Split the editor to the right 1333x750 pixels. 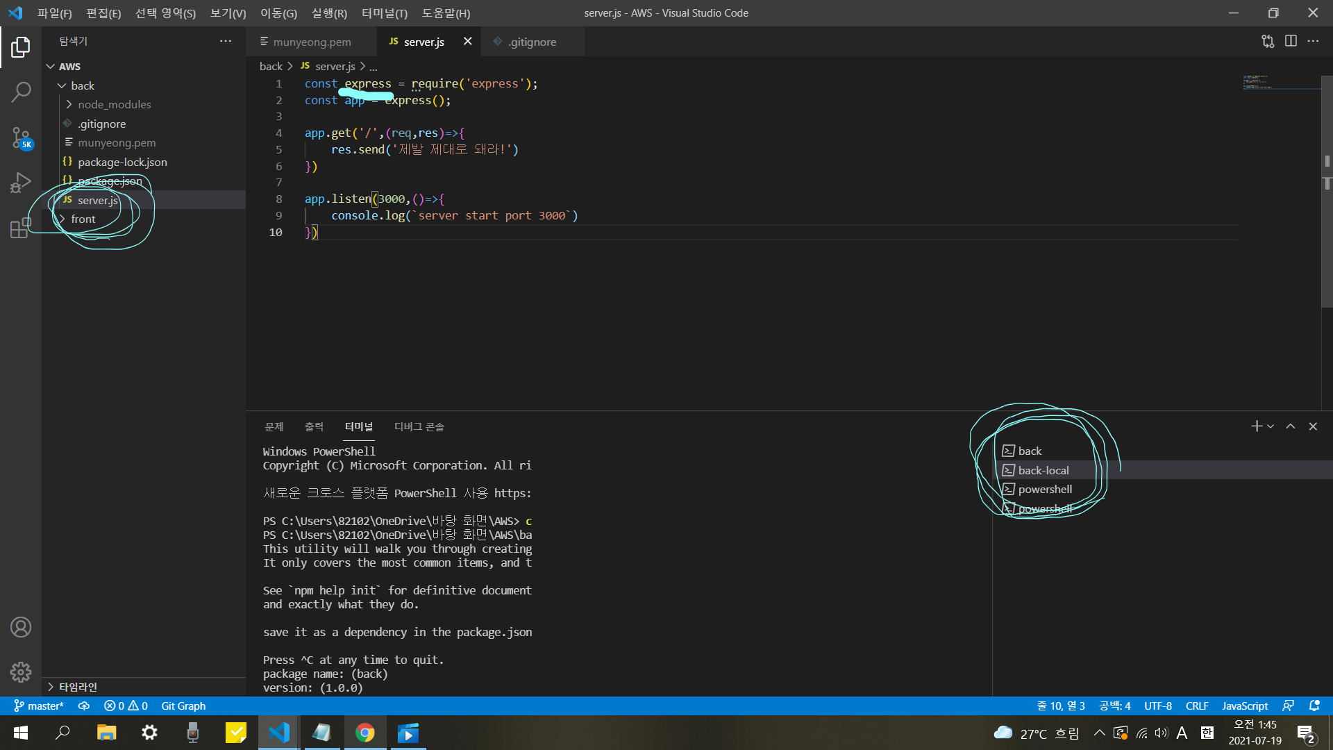(x=1291, y=41)
